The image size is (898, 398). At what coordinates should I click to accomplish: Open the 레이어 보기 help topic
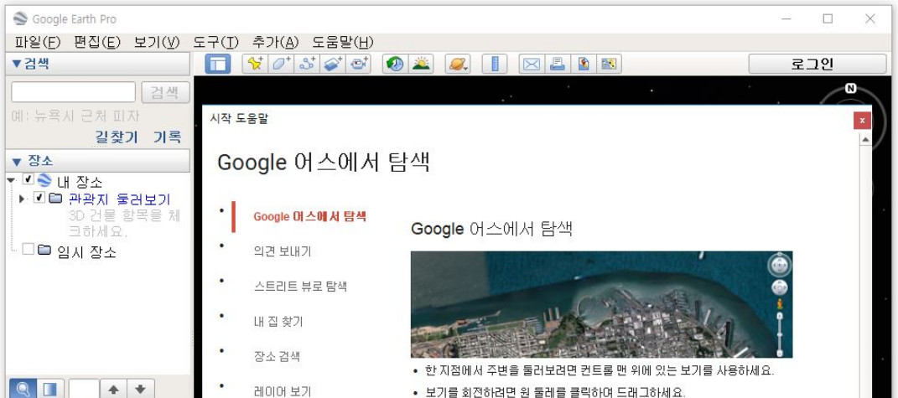pos(283,391)
